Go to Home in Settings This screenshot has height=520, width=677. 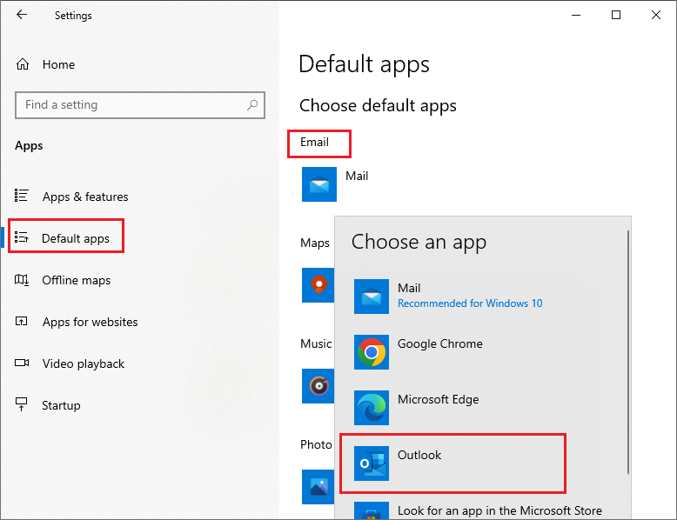58,64
